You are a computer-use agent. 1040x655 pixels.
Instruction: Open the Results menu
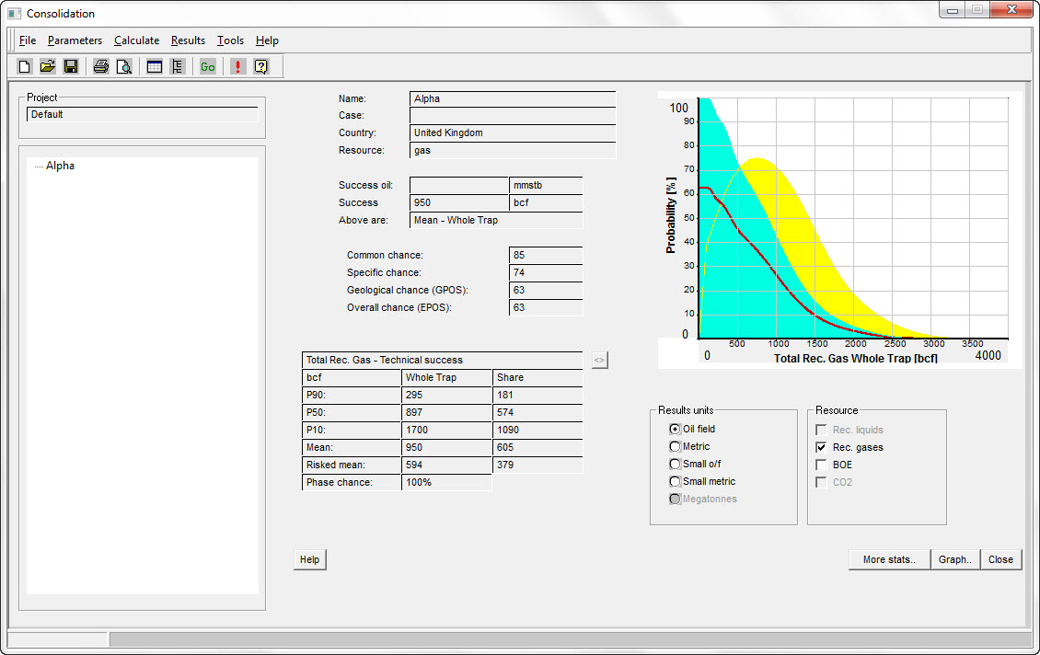point(188,40)
